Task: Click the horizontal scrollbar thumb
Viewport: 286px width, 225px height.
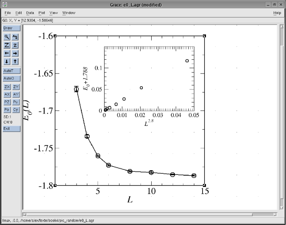Action: pos(139,215)
